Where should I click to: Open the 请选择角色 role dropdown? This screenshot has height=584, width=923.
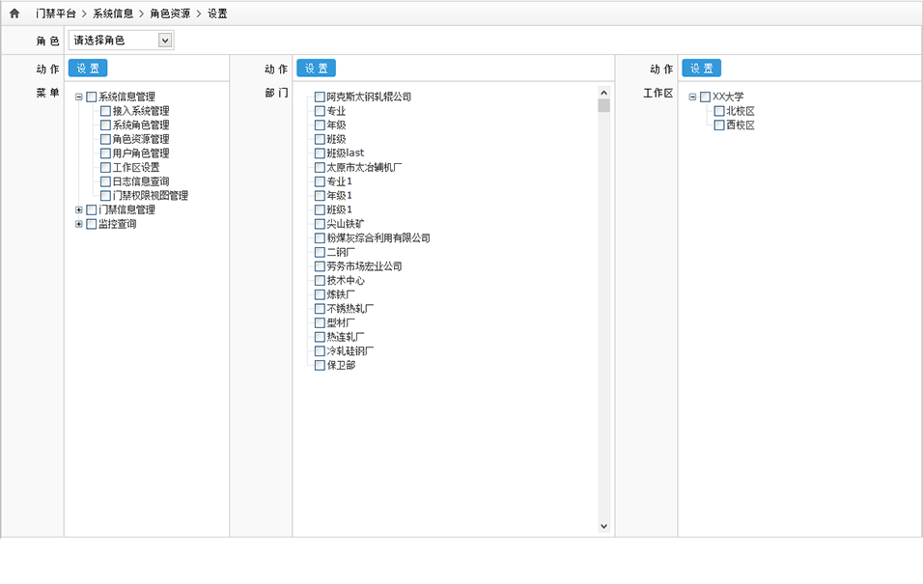point(165,41)
